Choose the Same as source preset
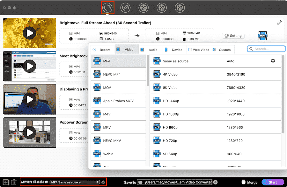 [x=216, y=61]
